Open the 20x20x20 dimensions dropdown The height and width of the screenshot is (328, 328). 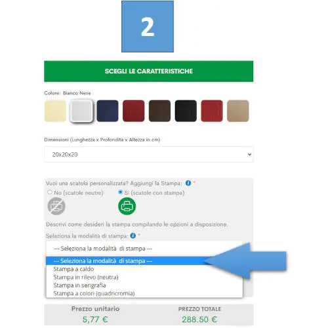(149, 154)
